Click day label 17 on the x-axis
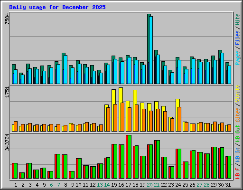The image size is (243, 190). point(128,185)
